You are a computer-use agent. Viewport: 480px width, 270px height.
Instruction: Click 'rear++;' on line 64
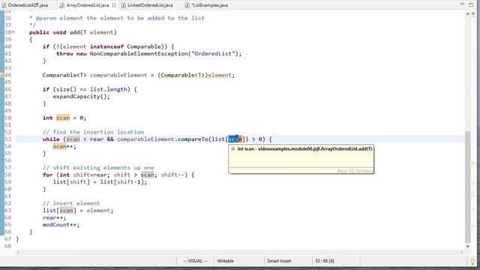tap(54, 217)
